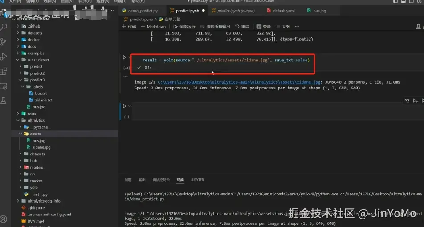Open the zidane.jpg path link in output

[x=239, y=82]
